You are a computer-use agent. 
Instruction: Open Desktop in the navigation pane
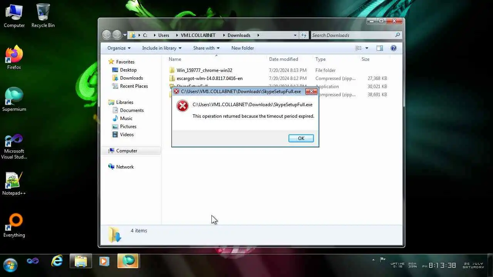tap(128, 70)
